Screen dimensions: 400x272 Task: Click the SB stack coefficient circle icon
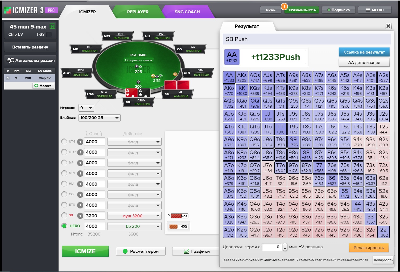pyautogui.click(x=80, y=216)
